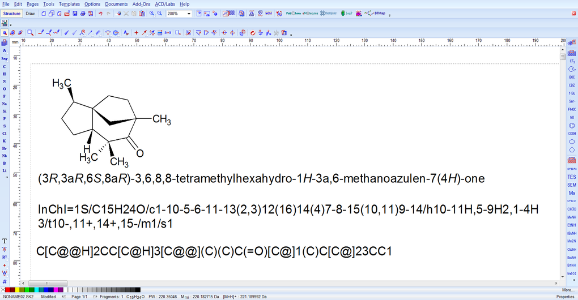This screenshot has height=300, width=578.
Task: Click the PubChem search icon
Action: point(294,14)
